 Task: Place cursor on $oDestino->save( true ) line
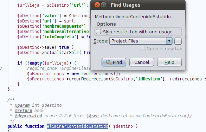pyautogui.click(x=46, y=47)
